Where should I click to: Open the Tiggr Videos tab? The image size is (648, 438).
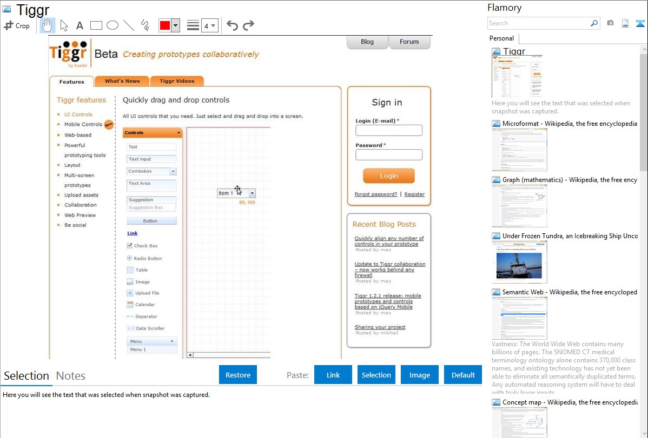pos(177,81)
